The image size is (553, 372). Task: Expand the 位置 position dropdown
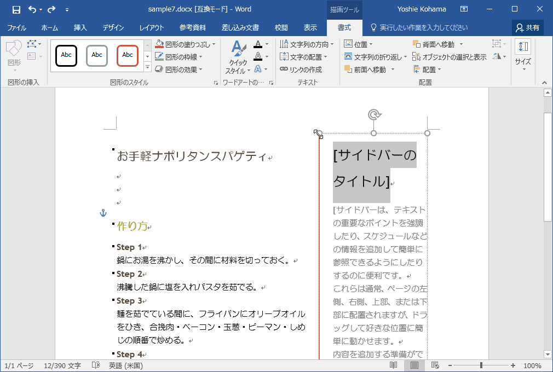(371, 44)
